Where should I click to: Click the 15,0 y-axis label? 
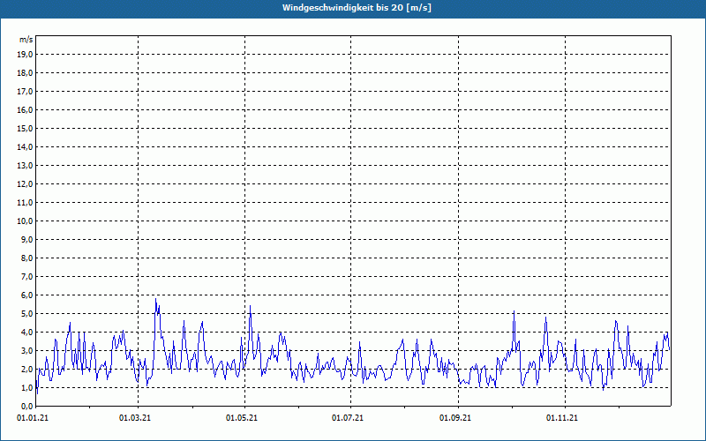26,129
